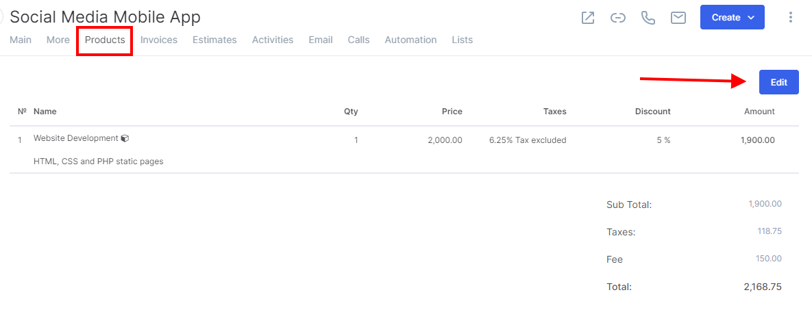Switch to the Lists tab
Screen dimensions: 812x312
click(x=462, y=40)
